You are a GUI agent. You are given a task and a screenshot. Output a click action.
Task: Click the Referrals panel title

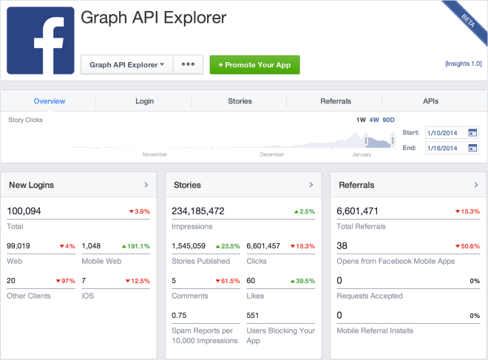pos(356,185)
